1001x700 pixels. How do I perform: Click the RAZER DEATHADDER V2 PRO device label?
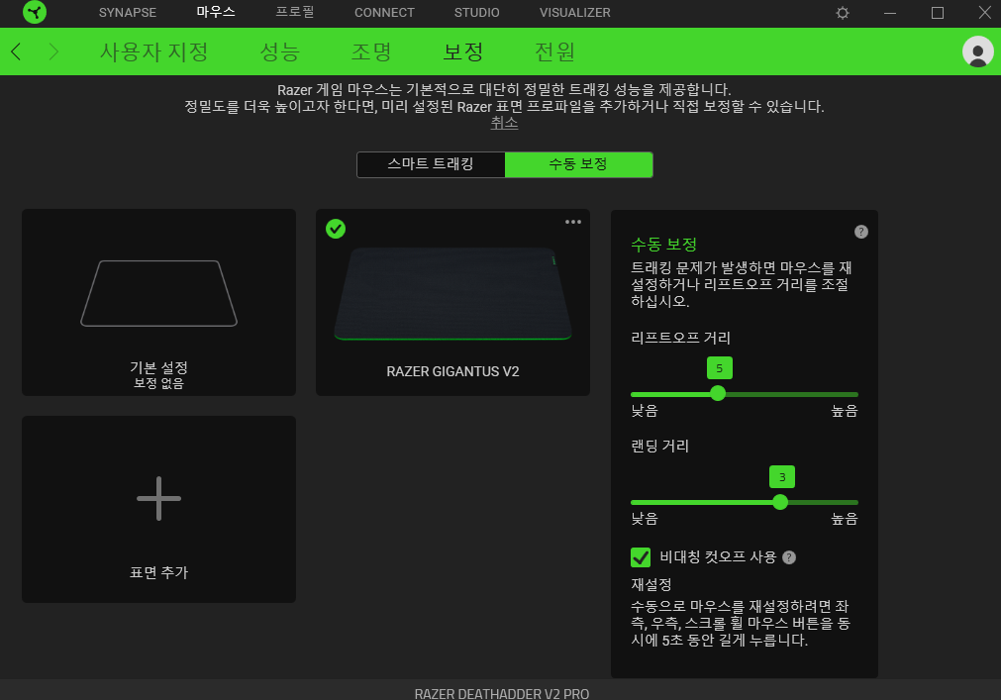(502, 694)
